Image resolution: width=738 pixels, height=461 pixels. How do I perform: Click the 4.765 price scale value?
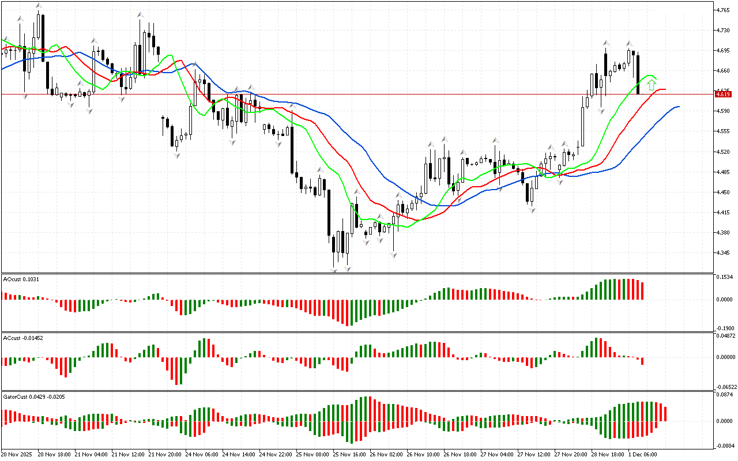pyautogui.click(x=722, y=10)
